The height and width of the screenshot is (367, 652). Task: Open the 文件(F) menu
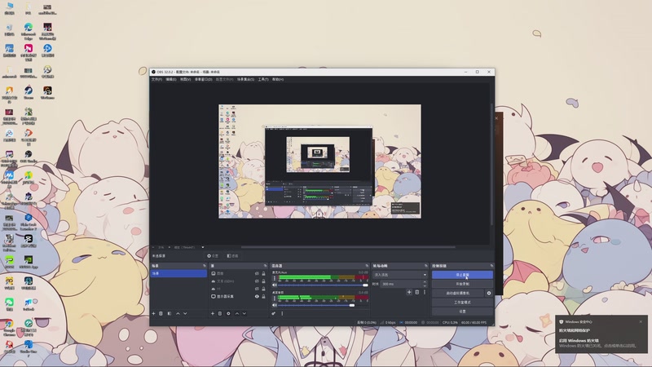pos(156,79)
